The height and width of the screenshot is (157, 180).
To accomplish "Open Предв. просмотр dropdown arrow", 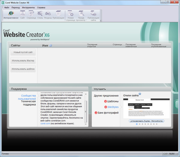I will tap(86, 20).
